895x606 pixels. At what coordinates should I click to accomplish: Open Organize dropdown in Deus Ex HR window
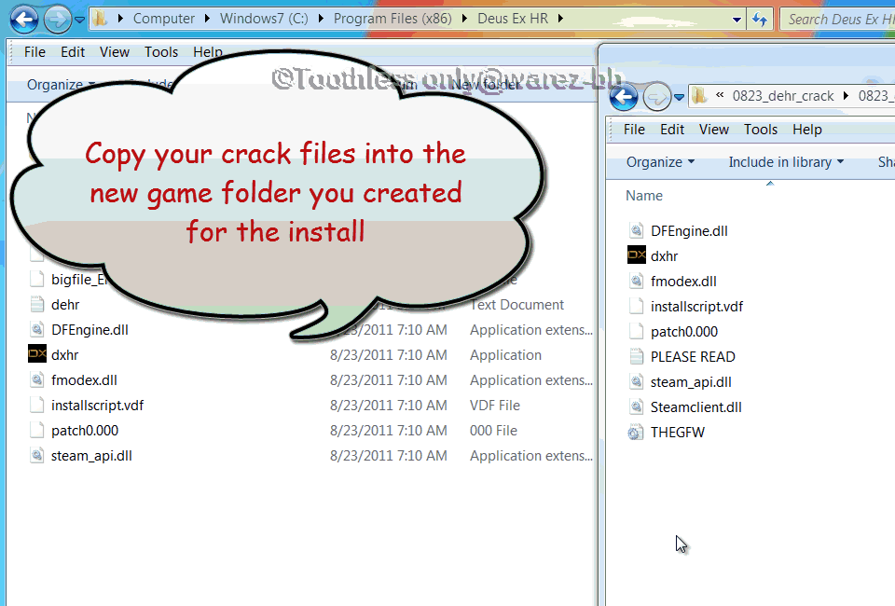tap(61, 85)
